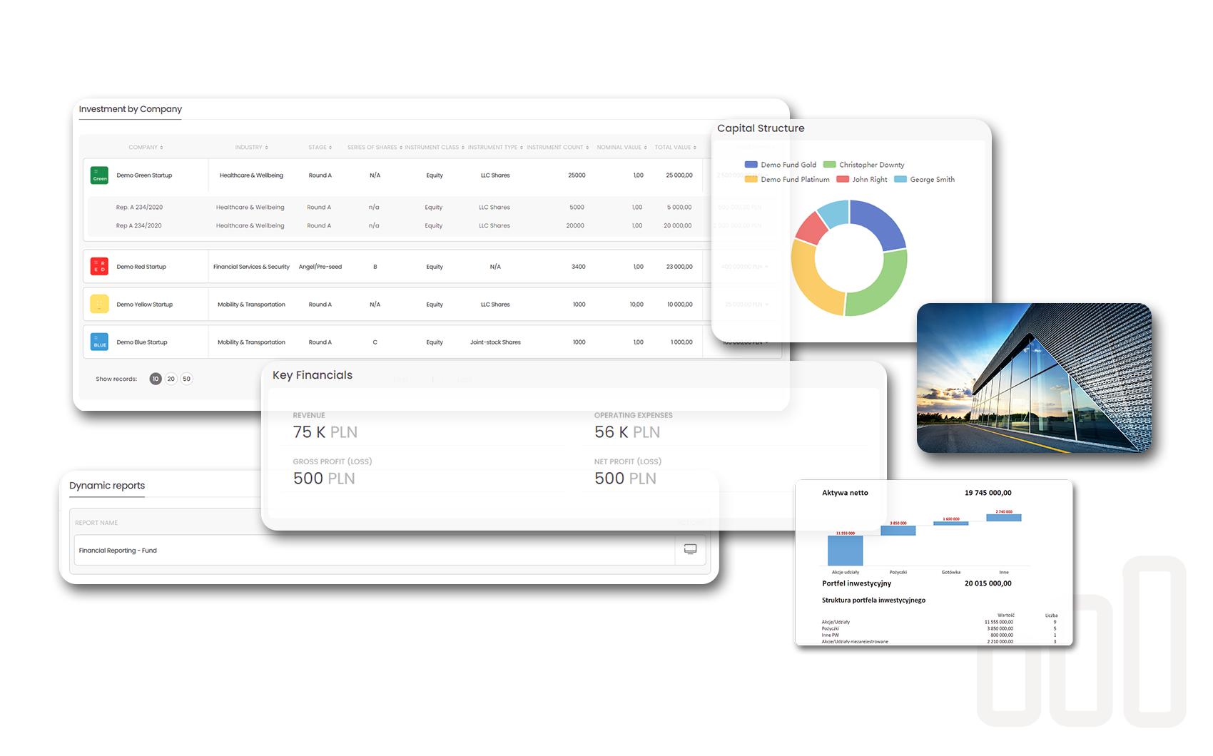Show 10 records per page
Image resolution: width=1213 pixels, height=756 pixels.
[x=156, y=379]
